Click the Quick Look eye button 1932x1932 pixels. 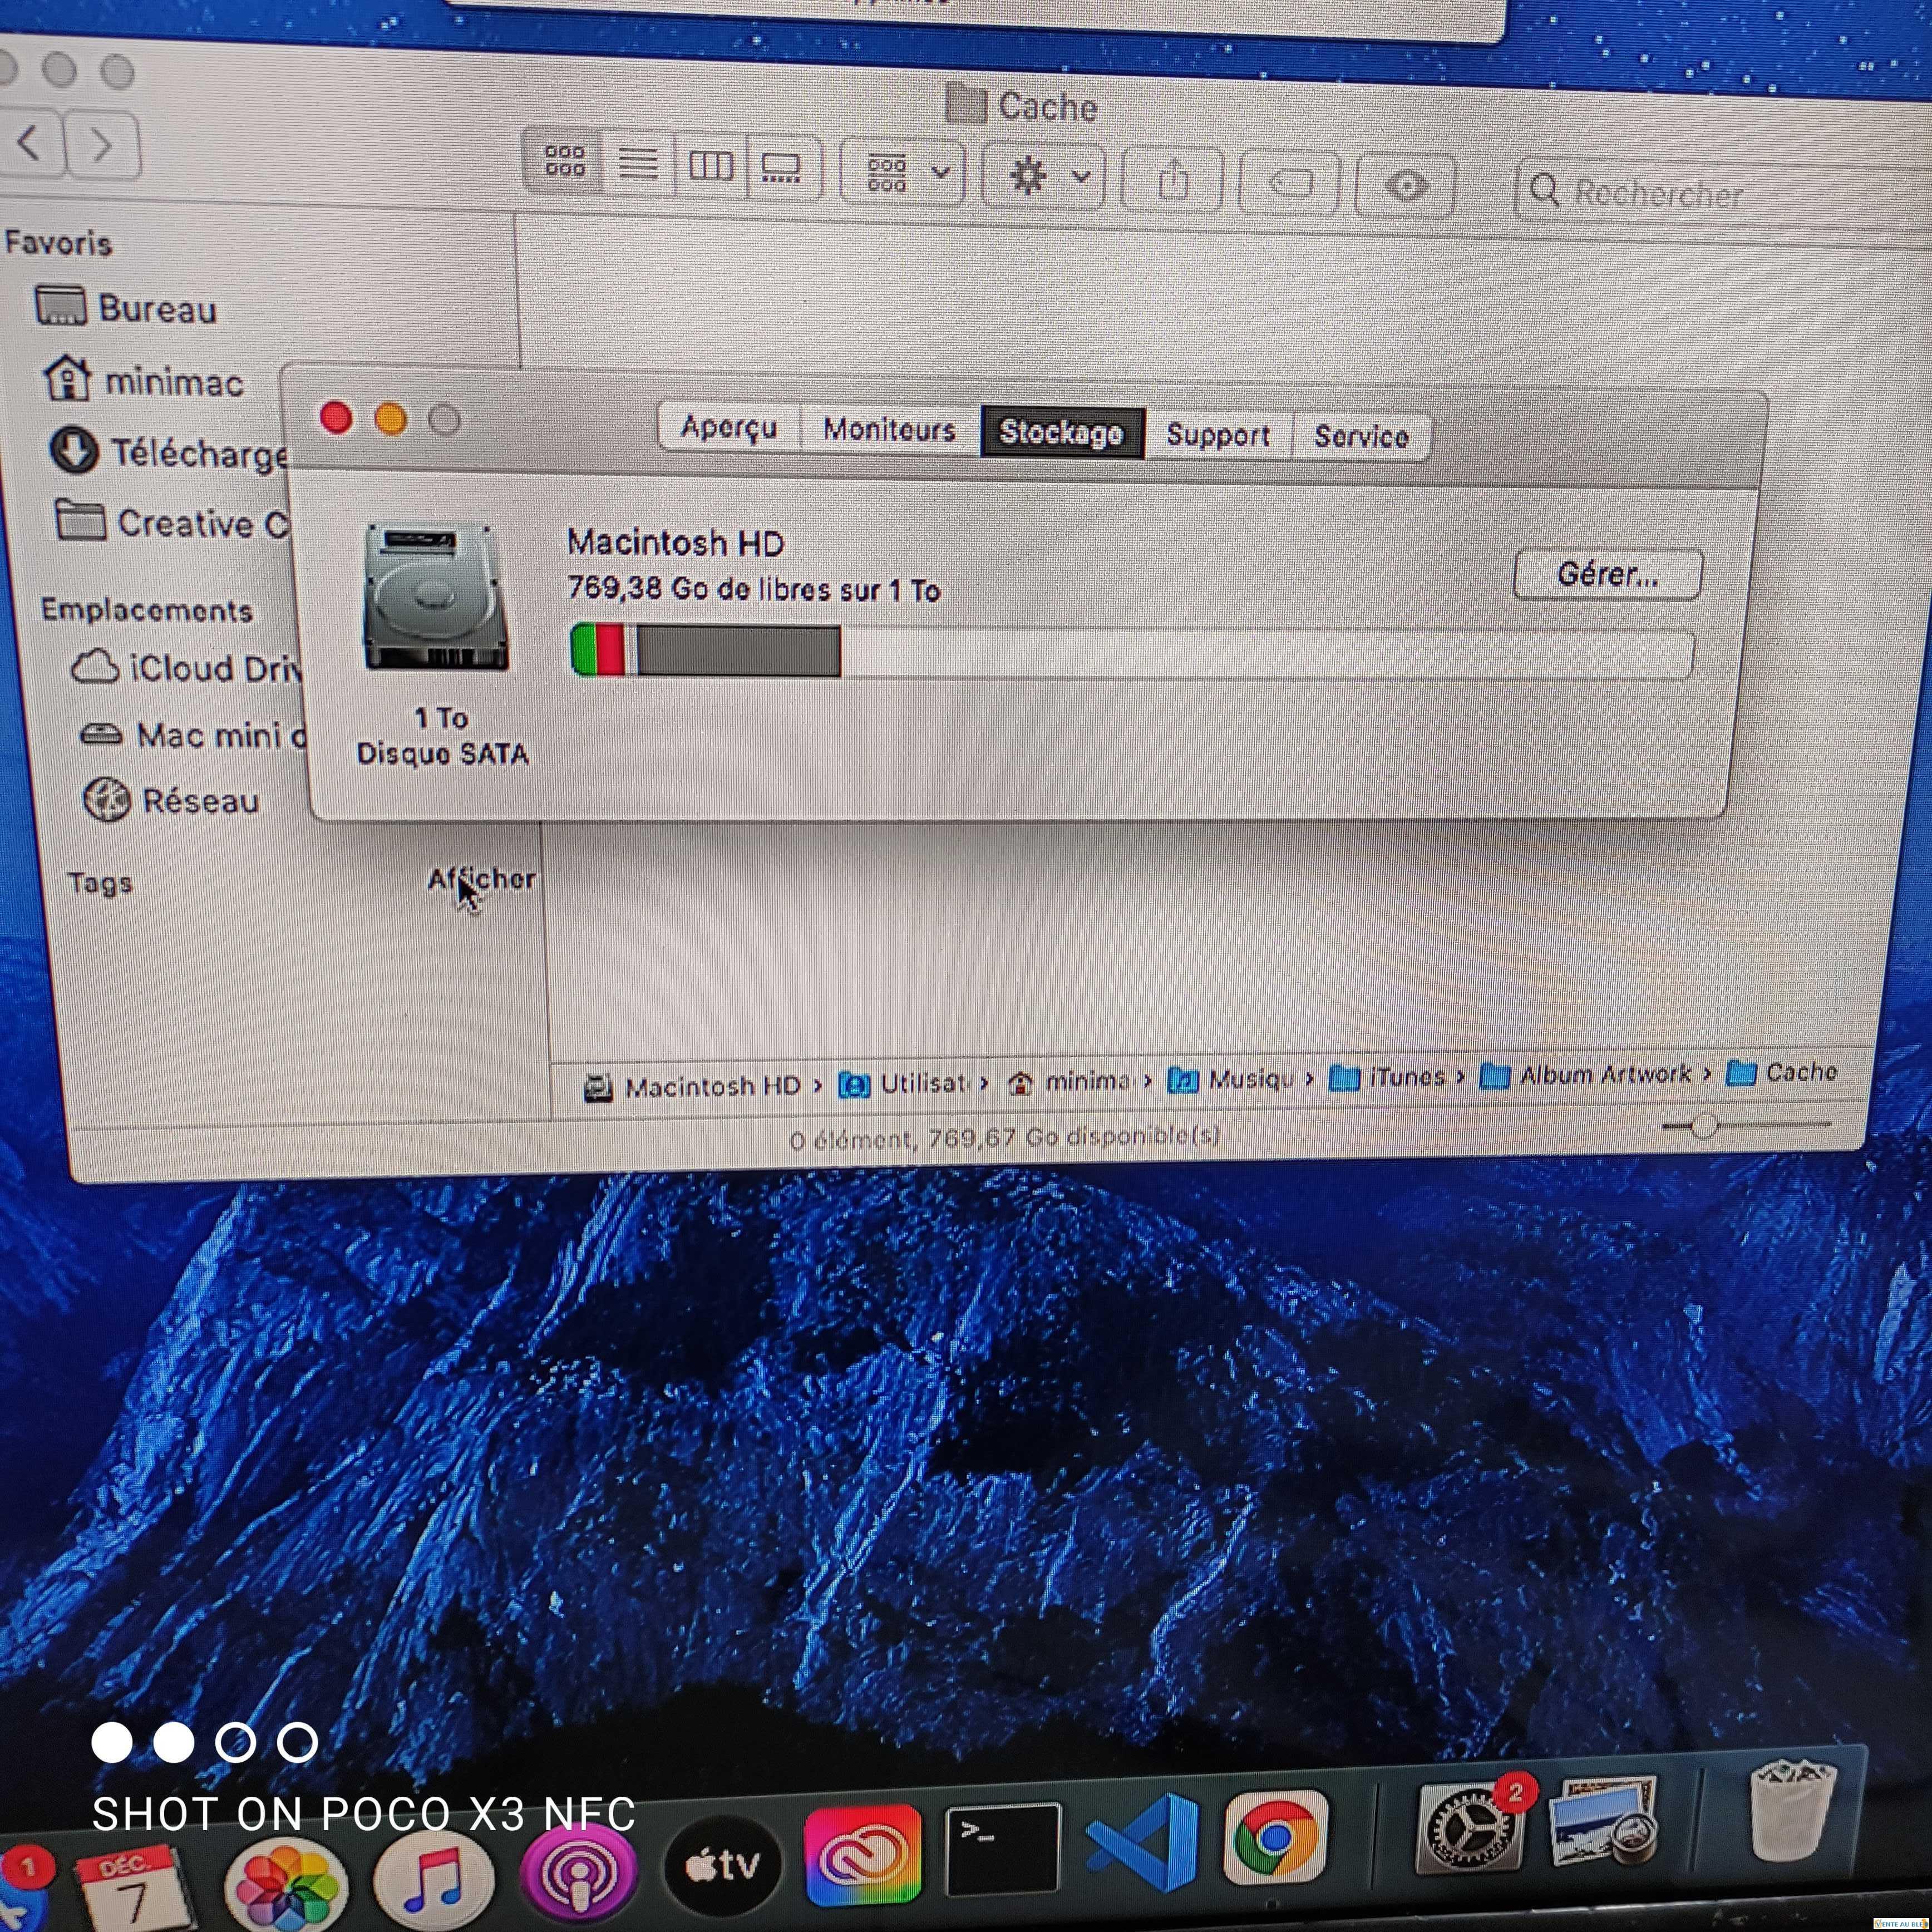[1405, 186]
